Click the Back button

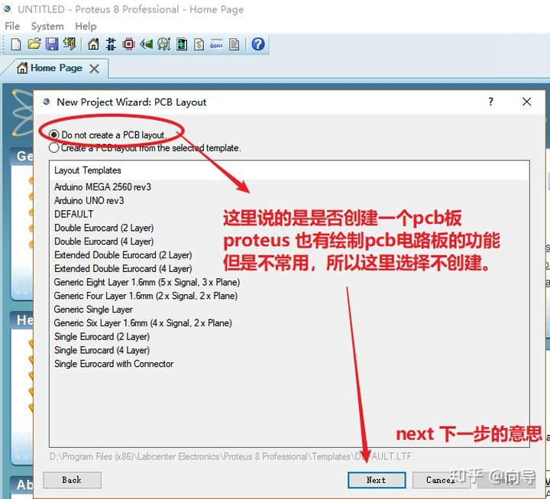coord(72,480)
